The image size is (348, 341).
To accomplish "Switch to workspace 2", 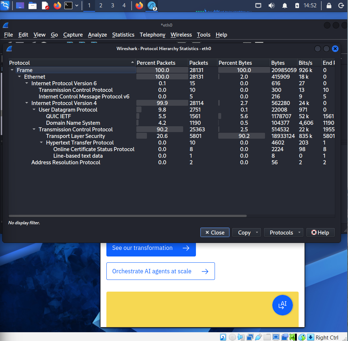I will (x=101, y=5).
